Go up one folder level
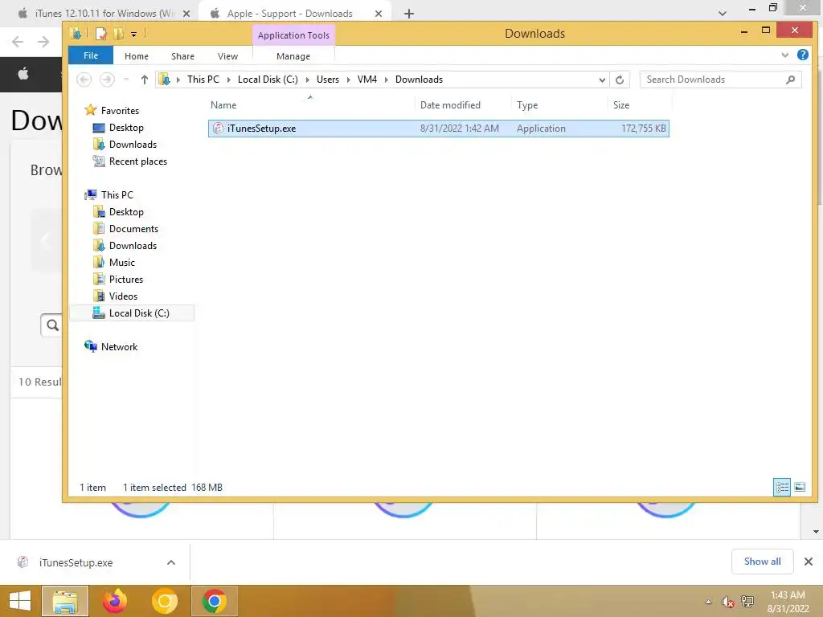Image resolution: width=823 pixels, height=617 pixels. [x=145, y=80]
